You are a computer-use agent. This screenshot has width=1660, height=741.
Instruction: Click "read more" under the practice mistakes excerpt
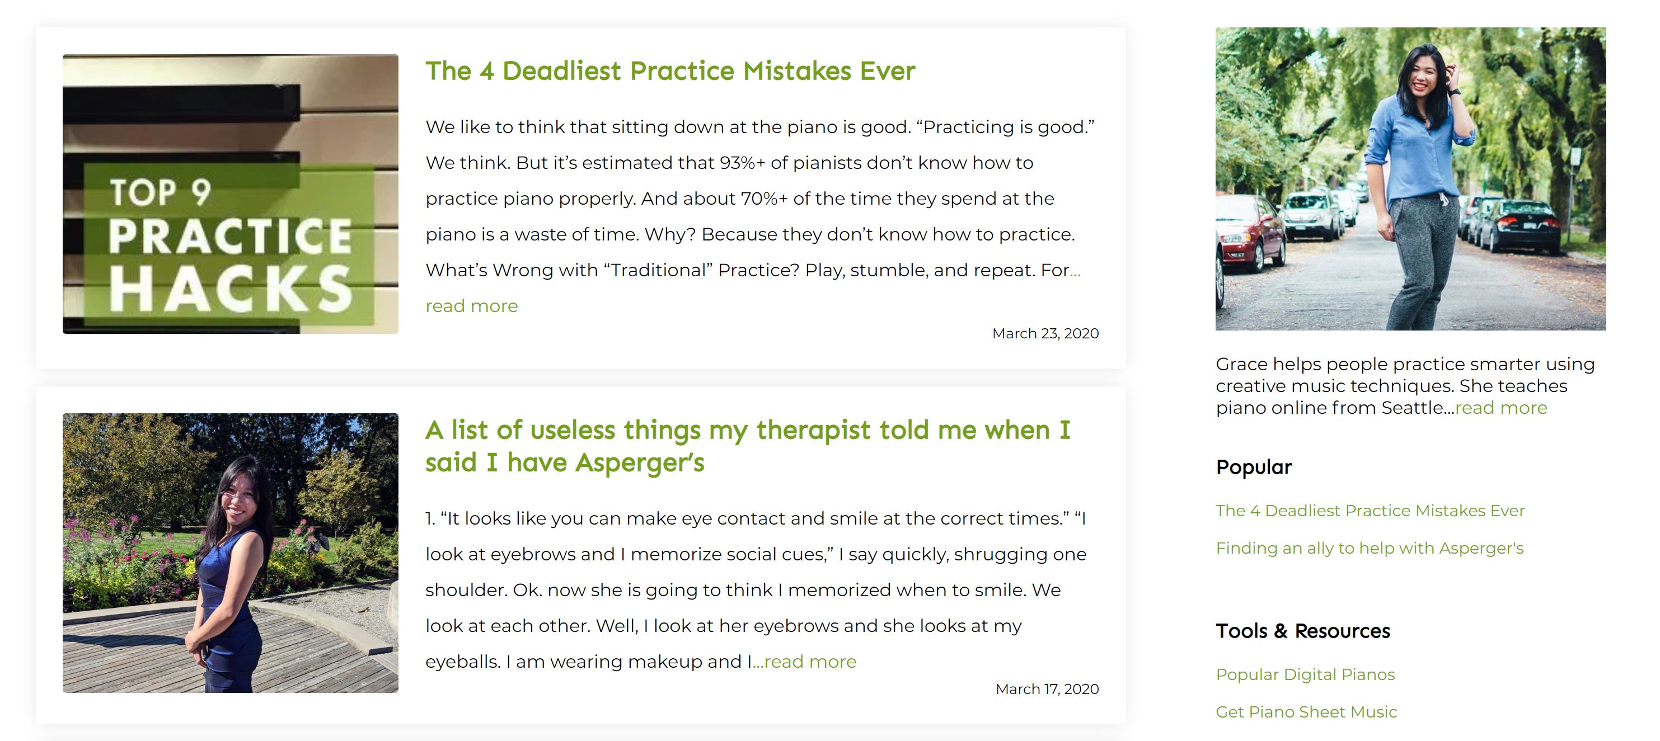coord(471,306)
